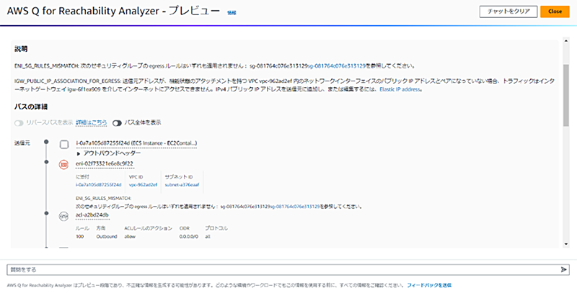The height and width of the screenshot is (293, 577).
Task: Click the 0.0.0.0/0 CIDR value
Action: (189, 236)
